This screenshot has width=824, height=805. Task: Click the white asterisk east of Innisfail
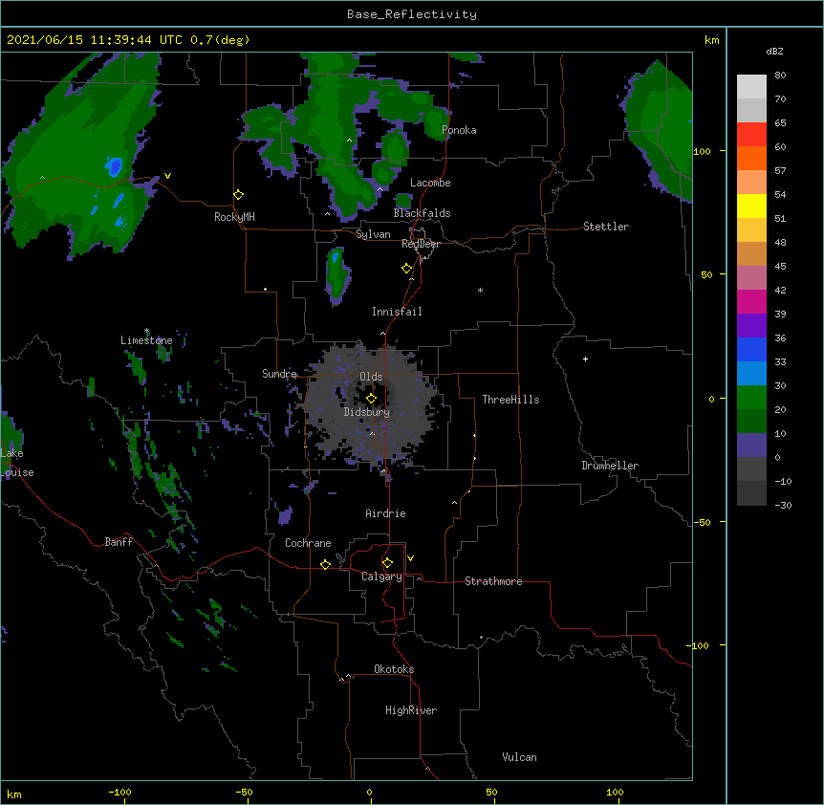pyautogui.click(x=480, y=290)
